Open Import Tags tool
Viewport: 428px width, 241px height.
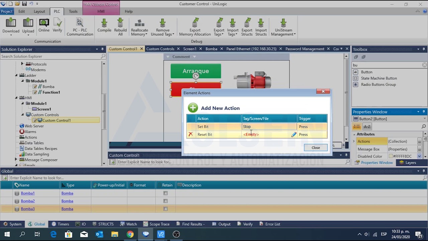click(233, 23)
